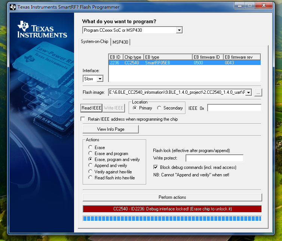Choose Verify against hex-file action
282x241 pixels.
click(x=90, y=172)
